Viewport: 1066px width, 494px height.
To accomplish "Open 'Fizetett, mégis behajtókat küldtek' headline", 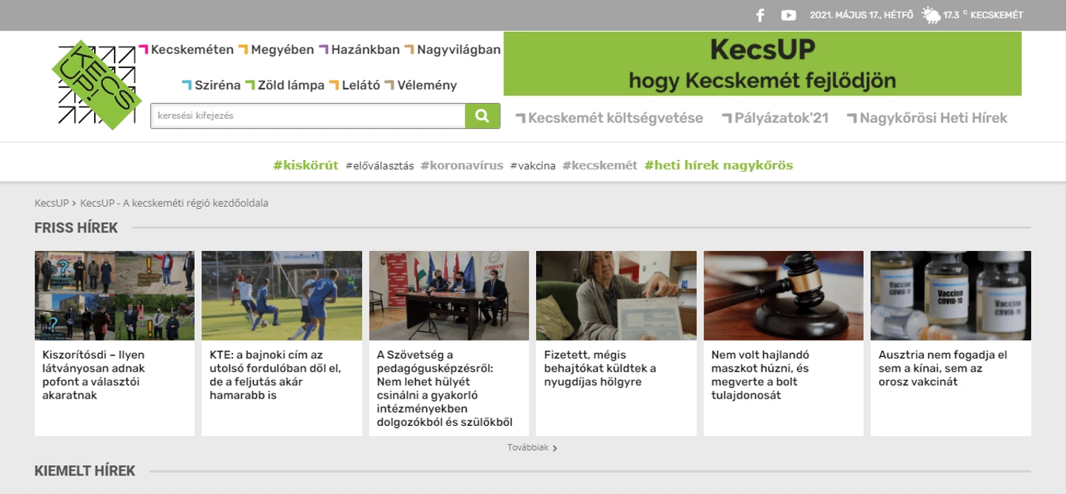I will coord(600,368).
